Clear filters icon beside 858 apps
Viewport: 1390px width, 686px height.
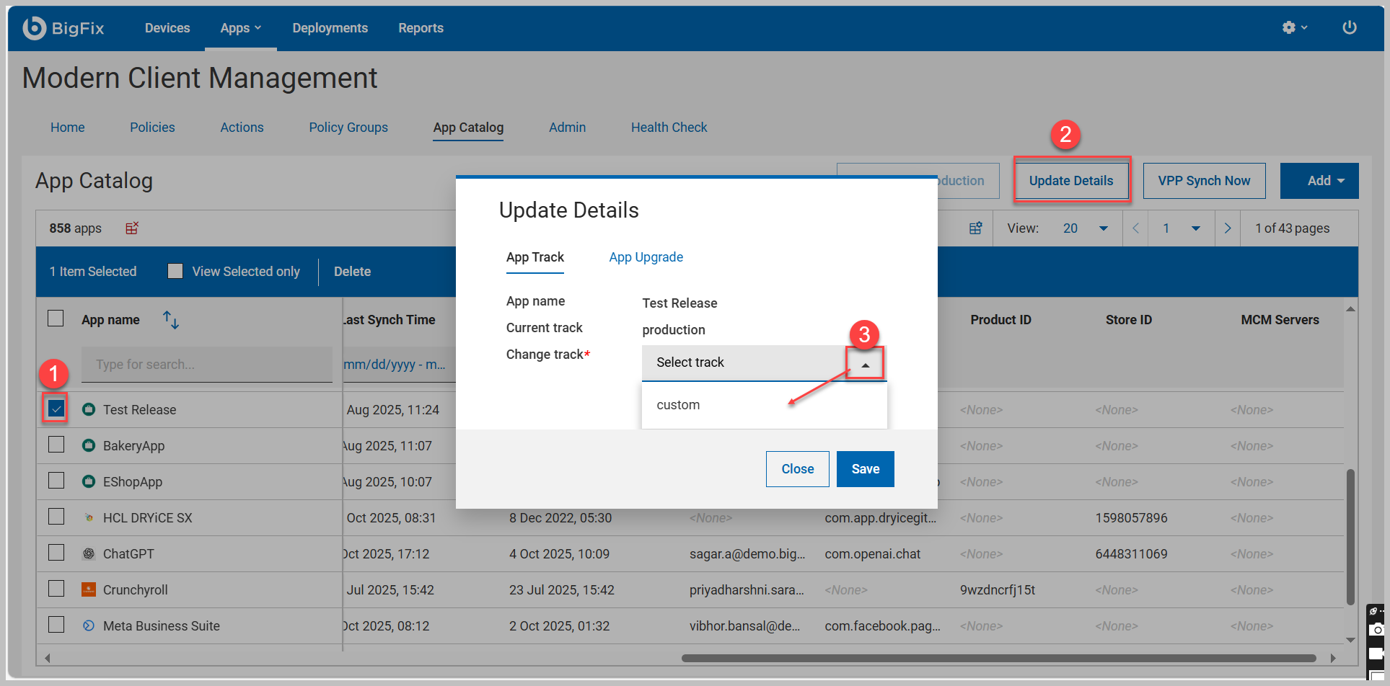132,228
